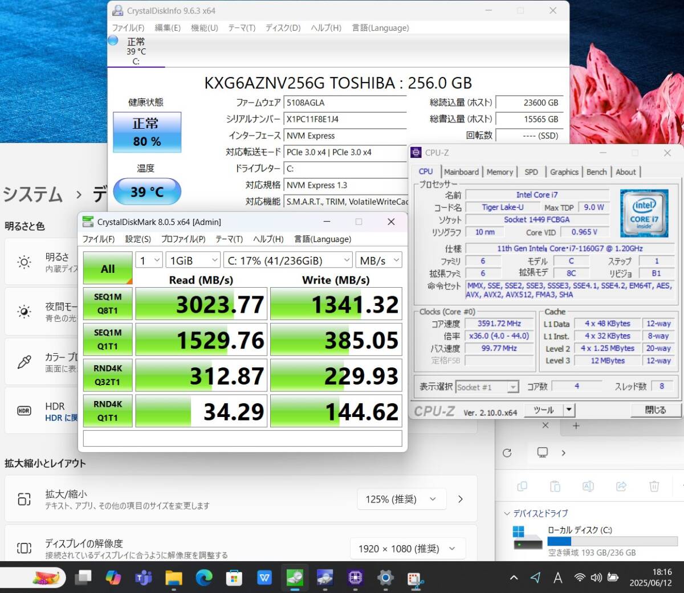Open the MB/s unit dropdown
This screenshot has width=684, height=593.
pos(378,260)
